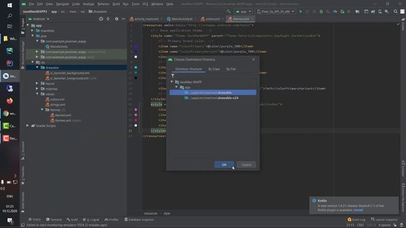Open the Layout Inspector
Viewport: 406px width, 228px height.
click(x=384, y=220)
